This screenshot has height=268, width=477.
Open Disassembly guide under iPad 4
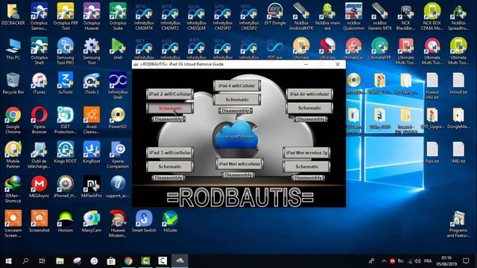(236, 111)
